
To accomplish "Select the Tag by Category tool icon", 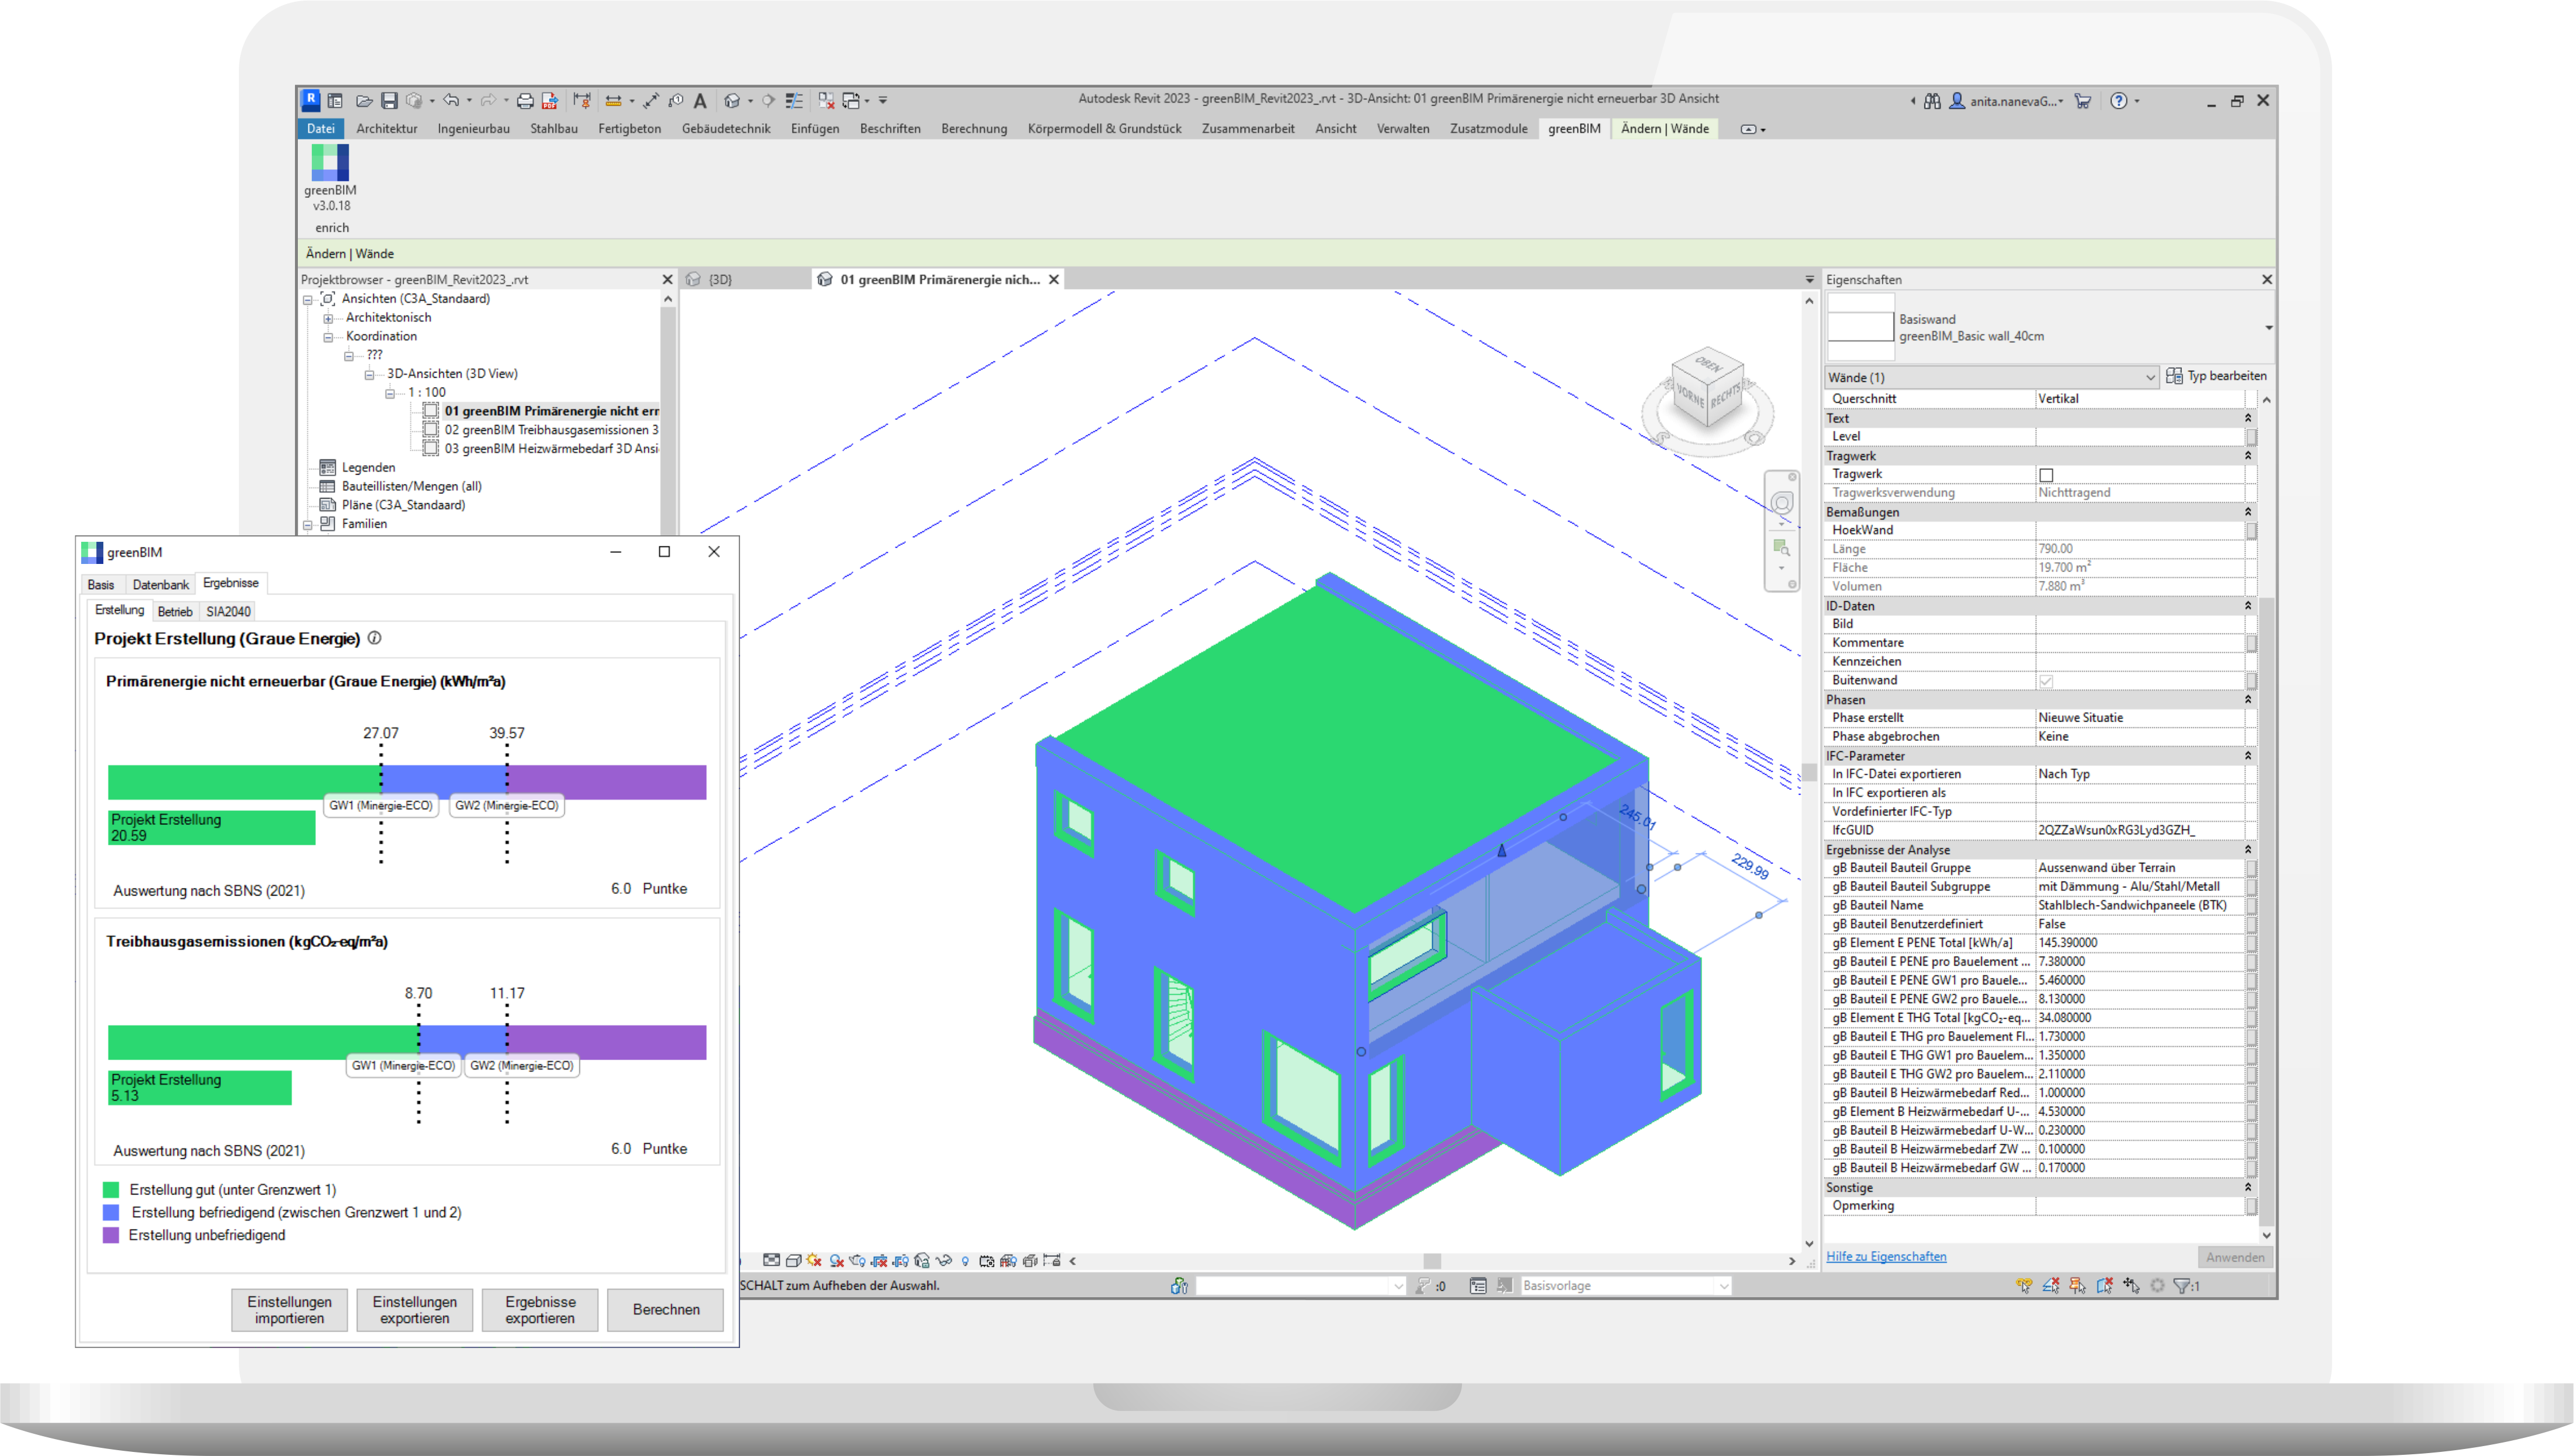I will pos(676,101).
